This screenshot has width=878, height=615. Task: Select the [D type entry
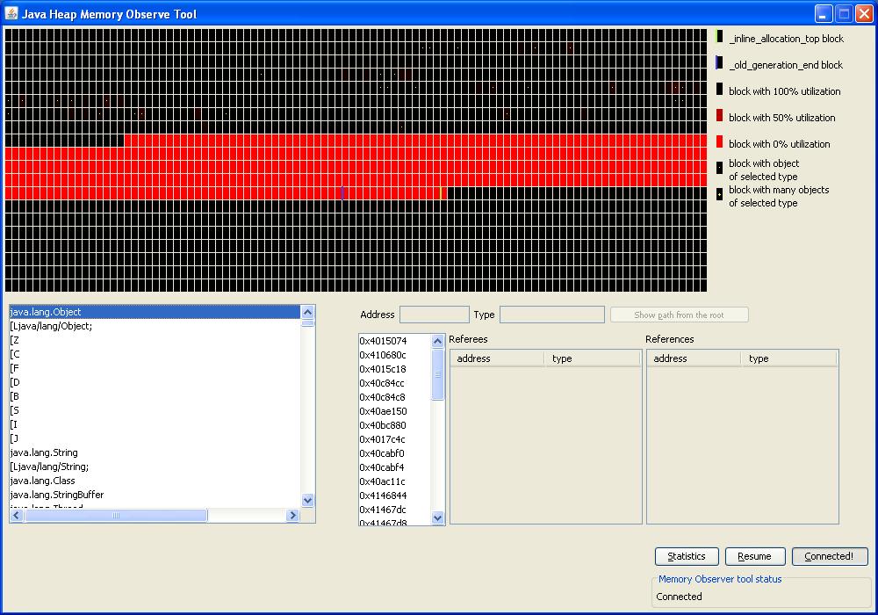[155, 382]
